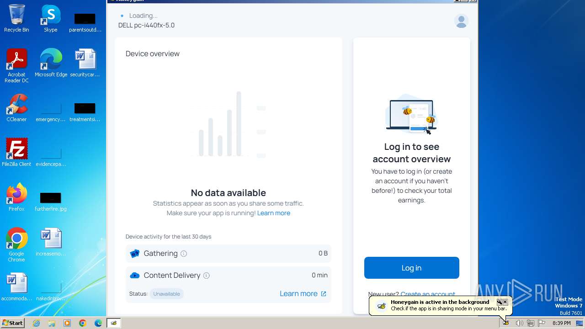Viewport: 585px width, 329px height.
Task: Launch FileZilla Client shortcut
Action: point(16,153)
